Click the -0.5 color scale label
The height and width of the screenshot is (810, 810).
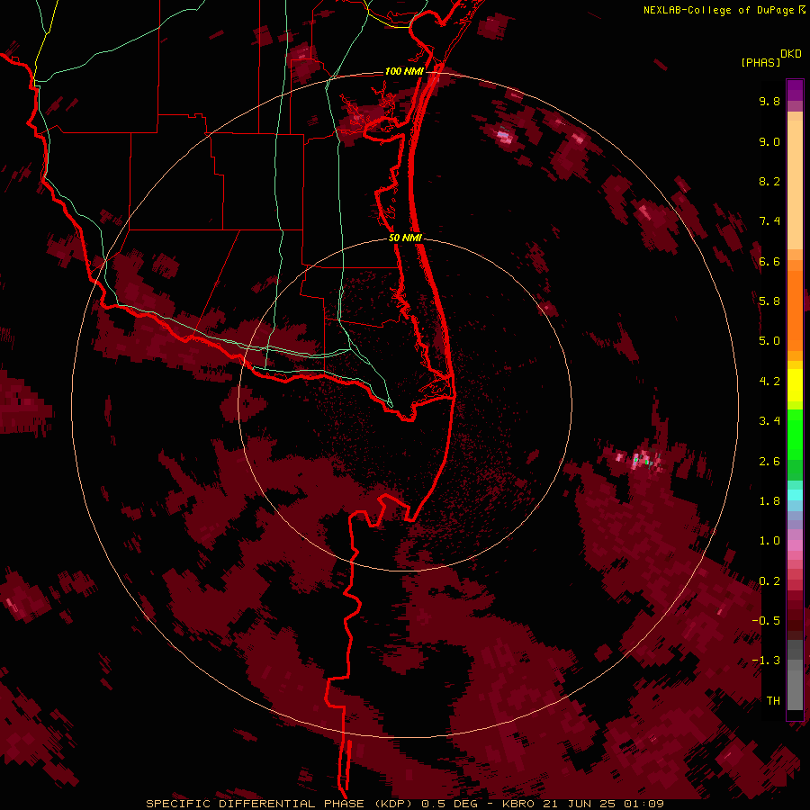pyautogui.click(x=766, y=621)
